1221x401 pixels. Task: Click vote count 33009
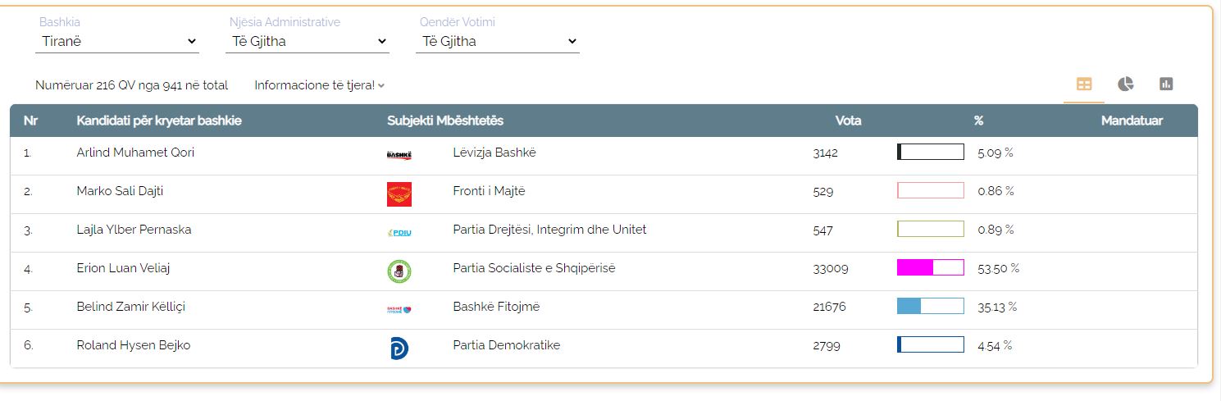(x=831, y=269)
